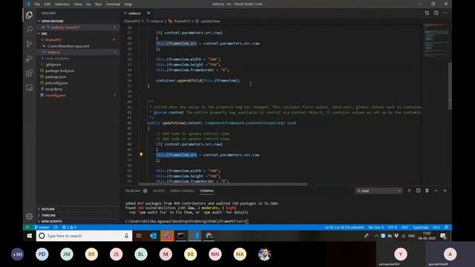Open the Action Center notifications icon

point(443,236)
